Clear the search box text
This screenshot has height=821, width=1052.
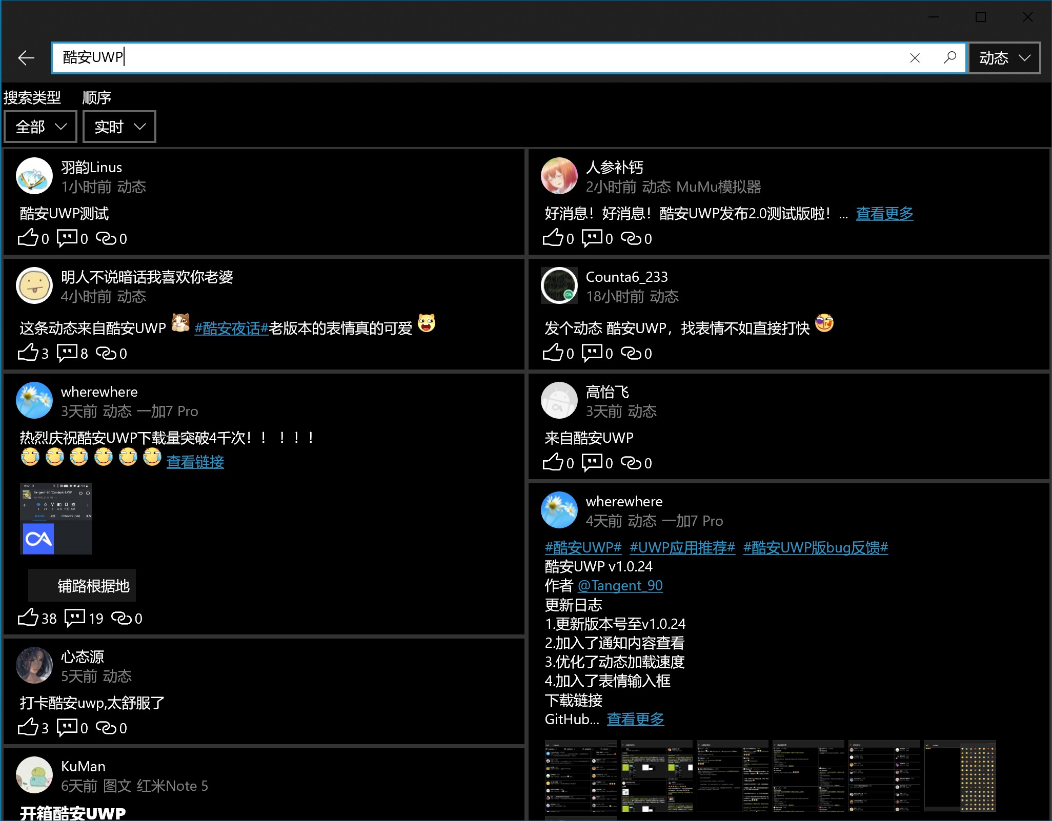click(915, 58)
